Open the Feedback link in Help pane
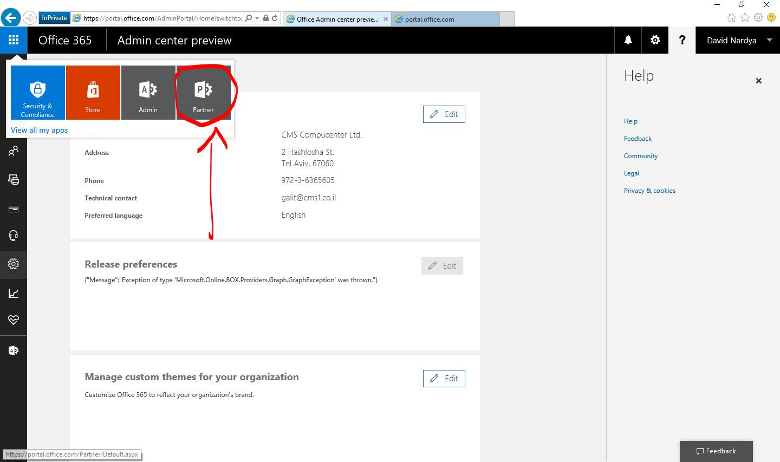This screenshot has width=780, height=462. (x=638, y=139)
